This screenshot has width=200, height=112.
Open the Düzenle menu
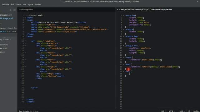tap(6, 4)
